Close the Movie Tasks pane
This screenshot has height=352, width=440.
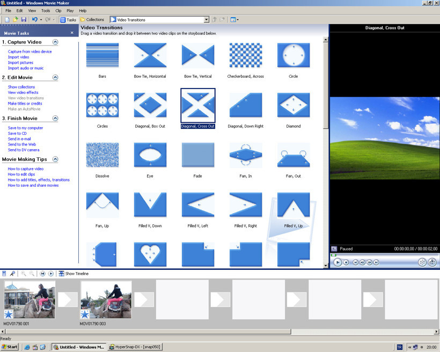point(72,33)
